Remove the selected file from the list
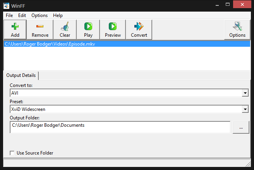 click(x=40, y=27)
